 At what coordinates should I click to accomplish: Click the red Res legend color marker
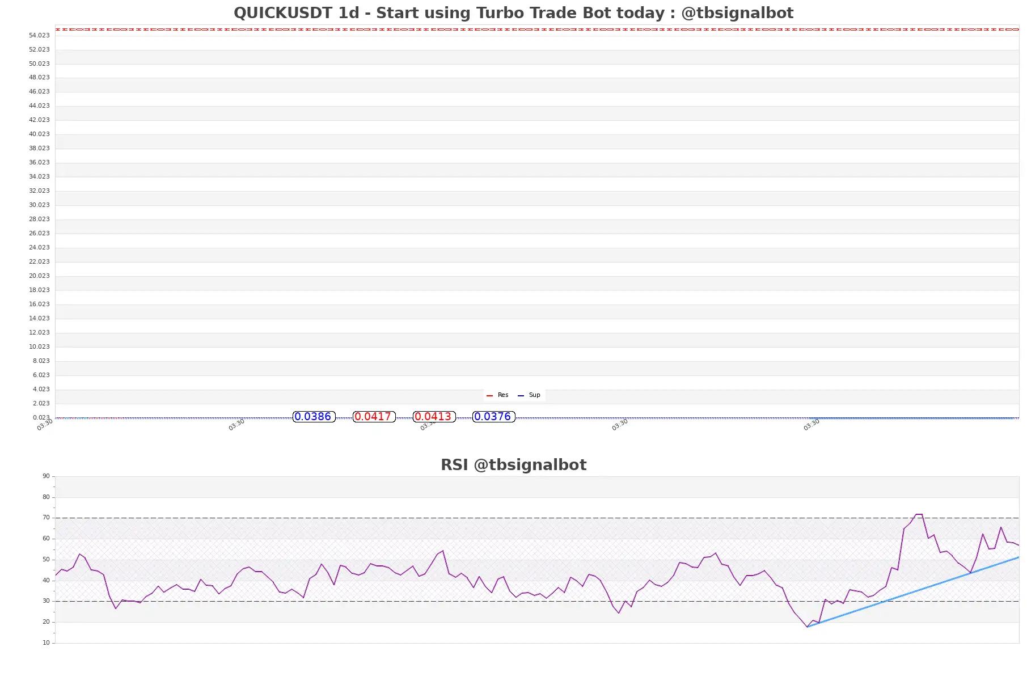click(x=489, y=396)
